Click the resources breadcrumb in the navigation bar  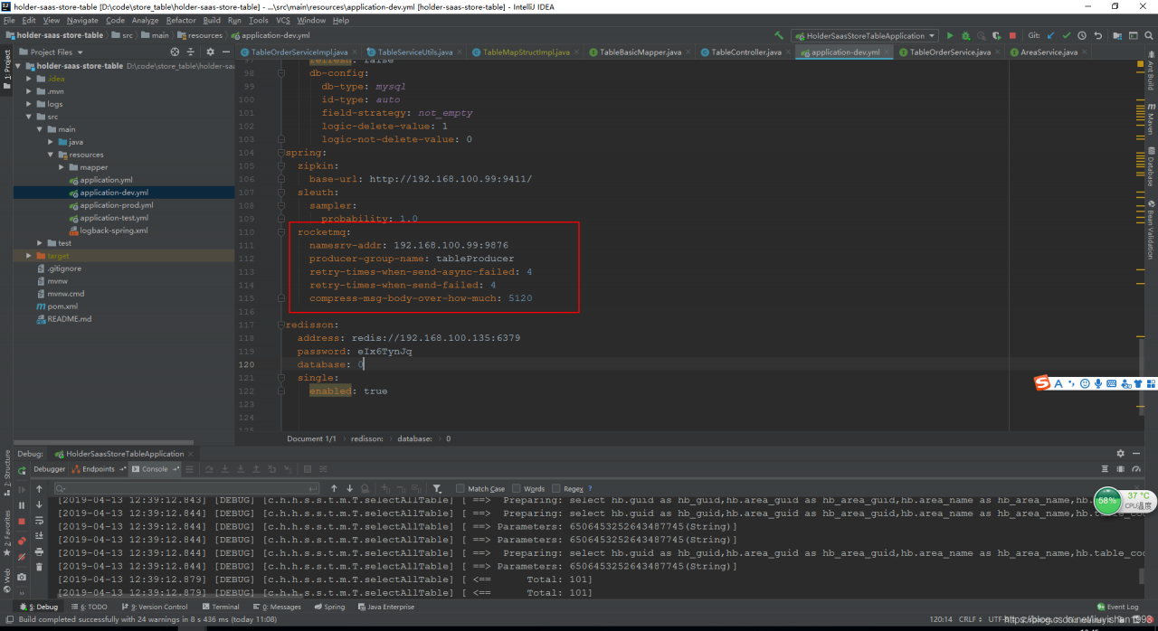tap(200, 36)
